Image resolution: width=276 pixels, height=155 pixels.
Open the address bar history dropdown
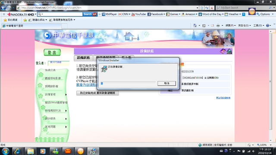pyautogui.click(x=198, y=8)
